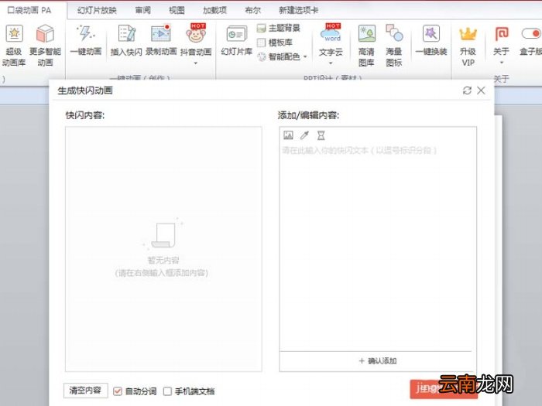Click the hourglass timing icon
This screenshot has height=406, width=542.
(321, 135)
